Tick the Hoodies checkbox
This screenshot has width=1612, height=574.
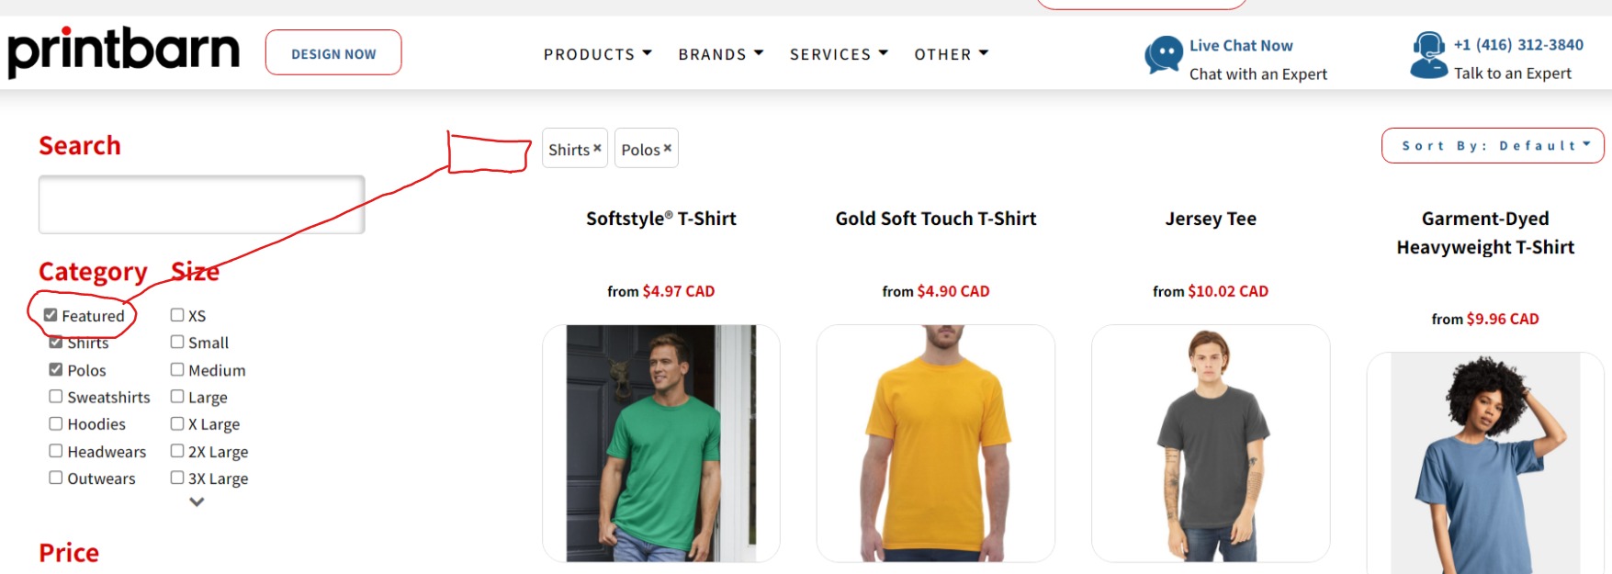click(56, 423)
